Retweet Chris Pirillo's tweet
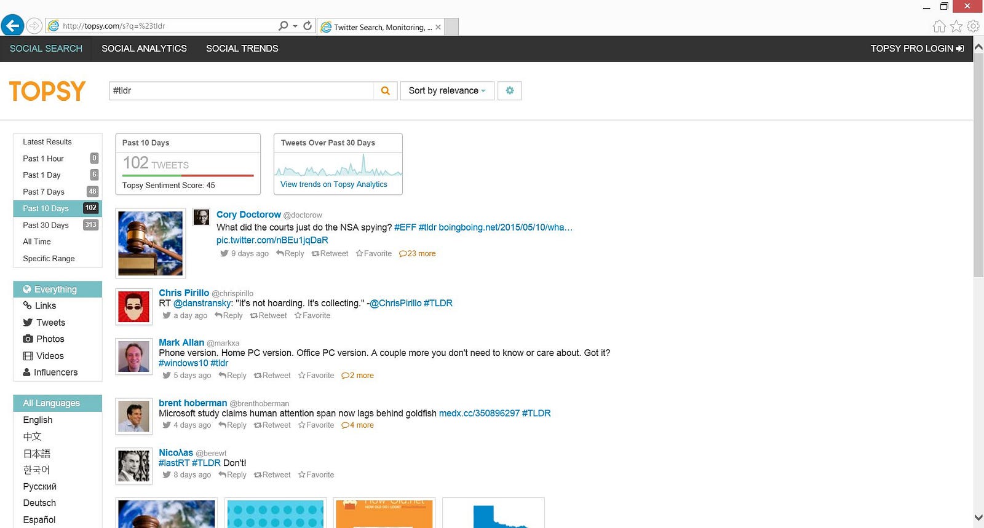This screenshot has height=528, width=984. coord(268,315)
